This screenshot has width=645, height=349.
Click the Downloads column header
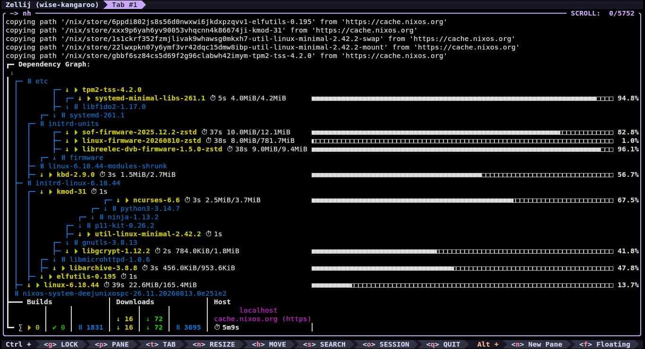135,302
